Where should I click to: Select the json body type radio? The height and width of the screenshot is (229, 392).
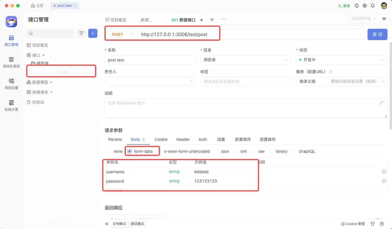(x=217, y=151)
